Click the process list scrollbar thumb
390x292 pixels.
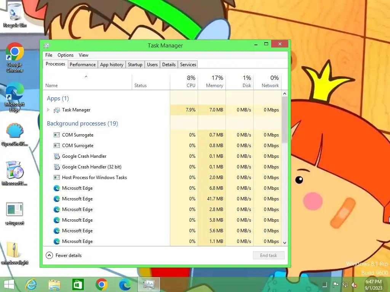tap(285, 120)
